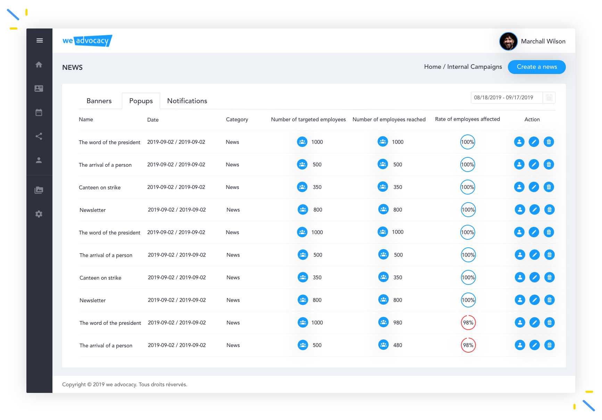Open the hamburger menu in sidebar
This screenshot has height=420, width=602.
(40, 40)
